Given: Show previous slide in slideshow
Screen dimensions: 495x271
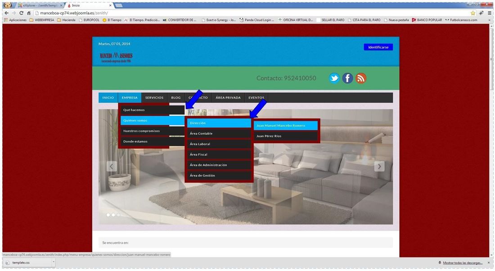Looking at the screenshot, I should pos(112,166).
